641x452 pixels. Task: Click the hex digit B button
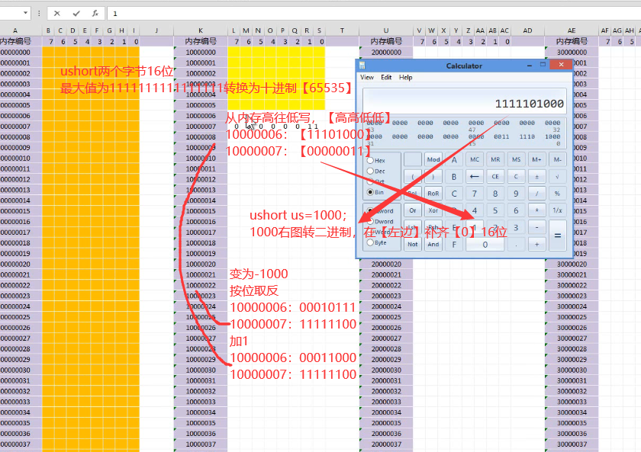(x=454, y=176)
